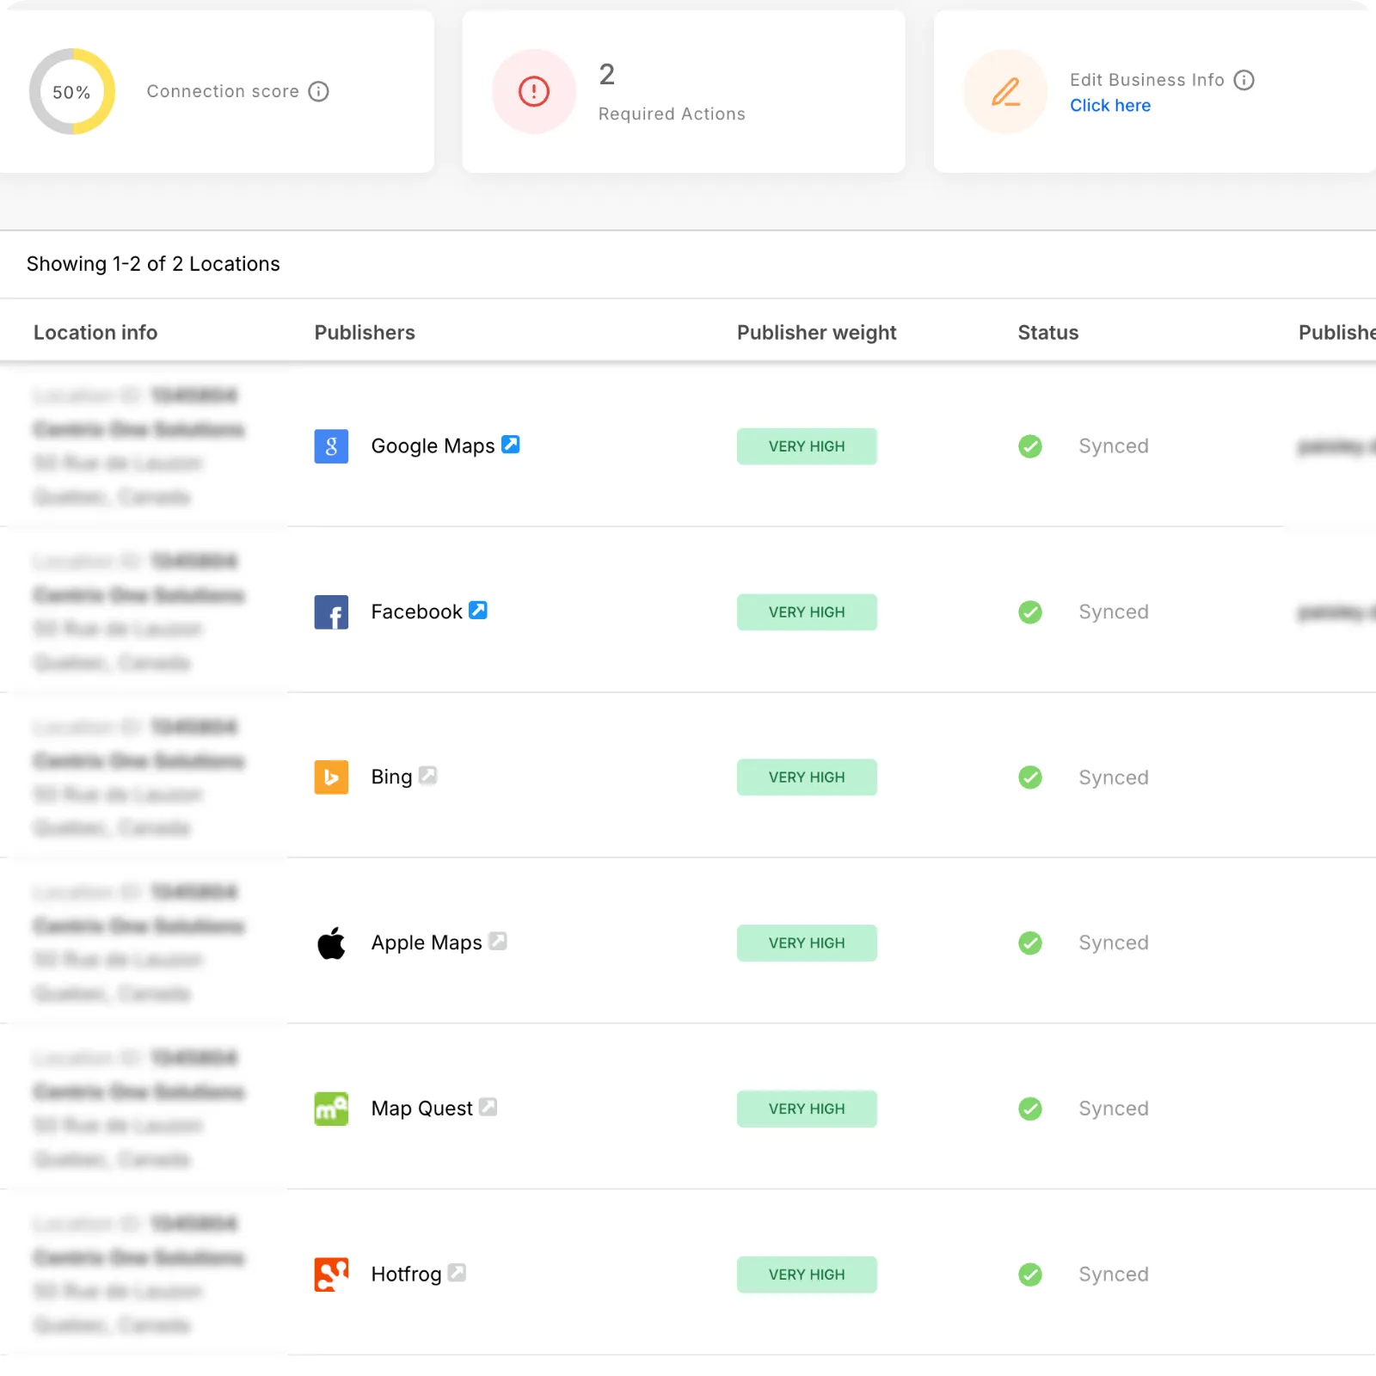
Task: Select the first blurred location entry
Action: (x=138, y=445)
